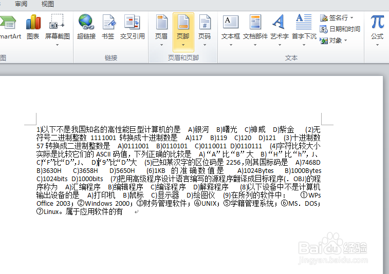Expand the drop cap (首字下沉) arrow

(304, 45)
